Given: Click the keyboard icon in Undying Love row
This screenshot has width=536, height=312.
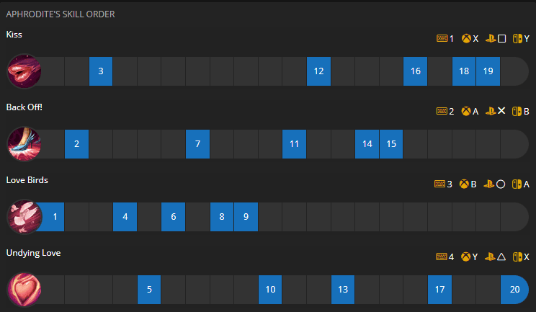Looking at the screenshot, I should click(441, 257).
